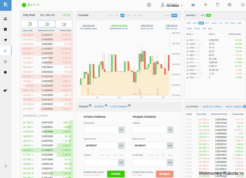Click the star icon beside DOGE/RUB
Screen dimensions: 246x178
187,74
